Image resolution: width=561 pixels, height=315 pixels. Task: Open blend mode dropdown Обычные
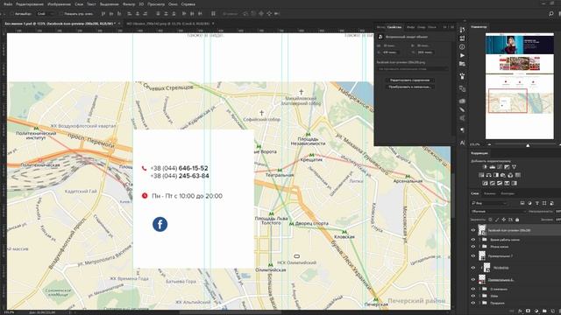499,212
